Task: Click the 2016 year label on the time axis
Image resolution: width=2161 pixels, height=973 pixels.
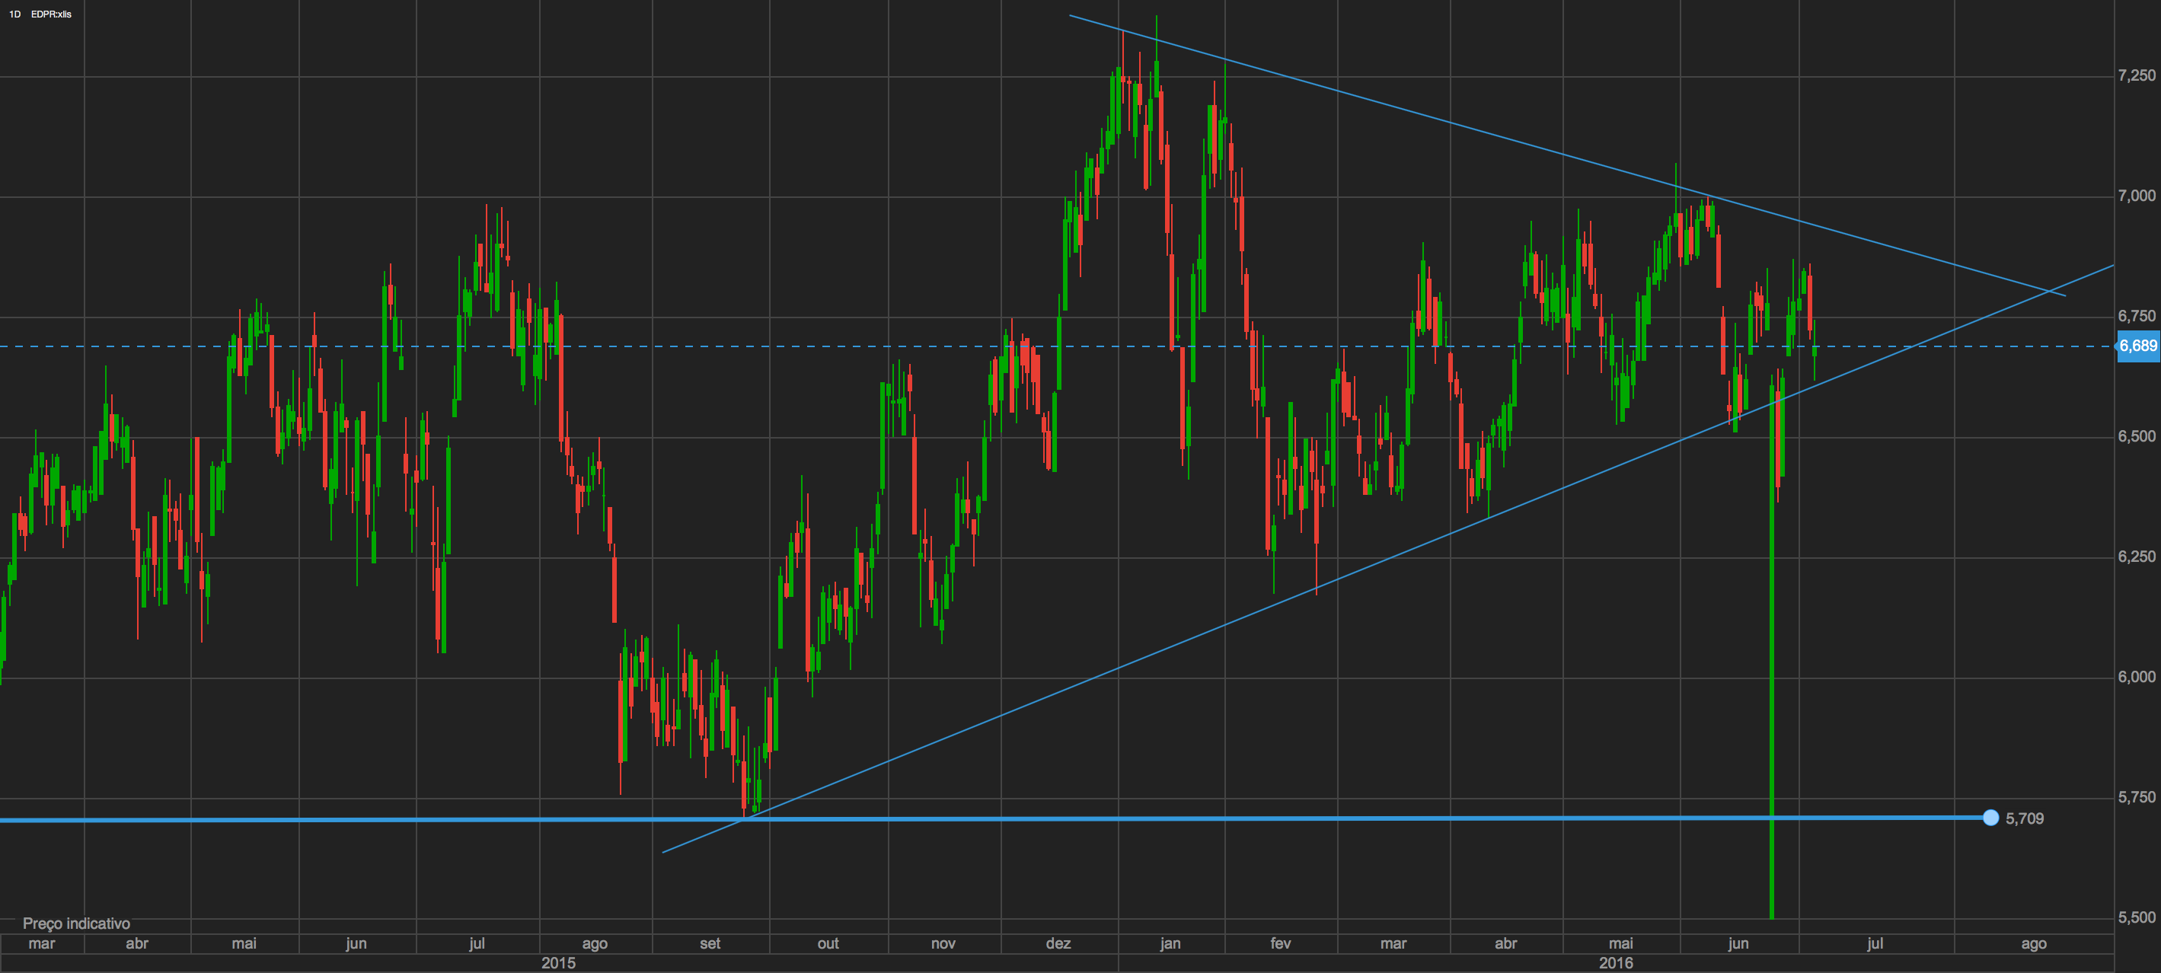Action: [1616, 963]
